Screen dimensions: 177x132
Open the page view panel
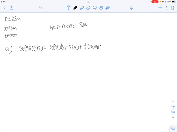pyautogui.click(x=173, y=8)
